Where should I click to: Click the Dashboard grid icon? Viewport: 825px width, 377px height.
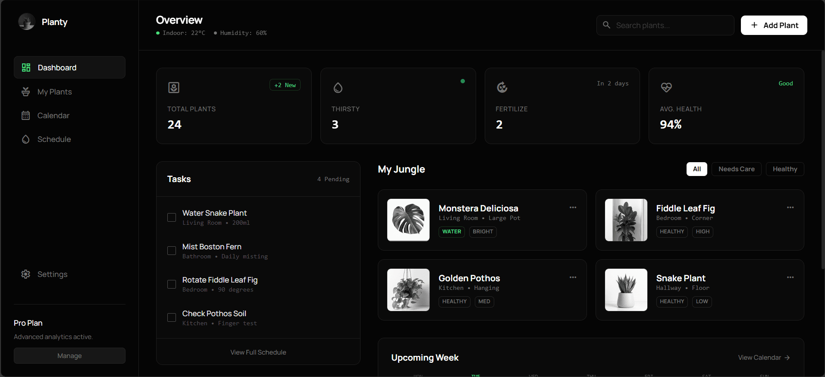tap(26, 68)
